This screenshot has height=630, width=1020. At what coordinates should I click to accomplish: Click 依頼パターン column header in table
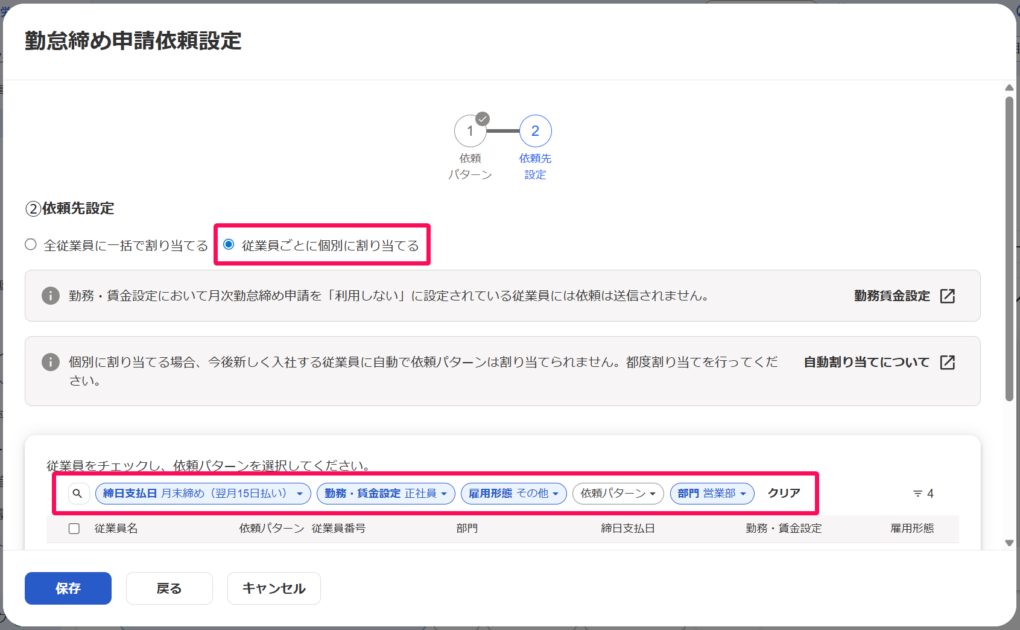pos(272,529)
